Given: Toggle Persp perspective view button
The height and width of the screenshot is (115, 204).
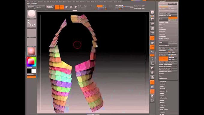Looking at the screenshot, I should 152,38.
